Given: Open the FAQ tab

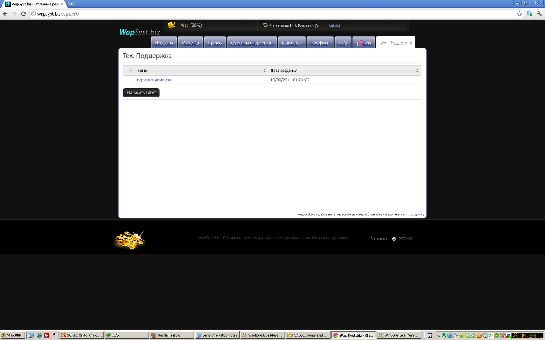Looking at the screenshot, I should pyautogui.click(x=343, y=42).
